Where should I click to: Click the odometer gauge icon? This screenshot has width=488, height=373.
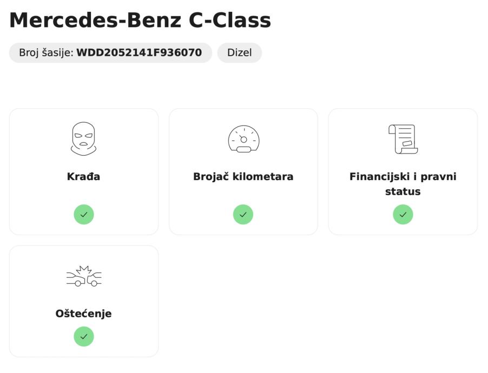[x=243, y=139]
